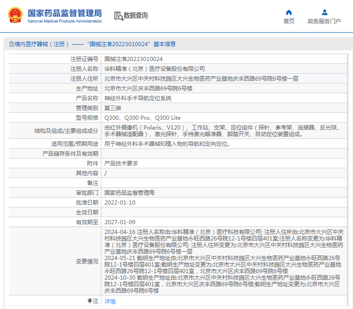353x309 pixels.
Task: Click the national emblem logo
Action: [x=15, y=15]
